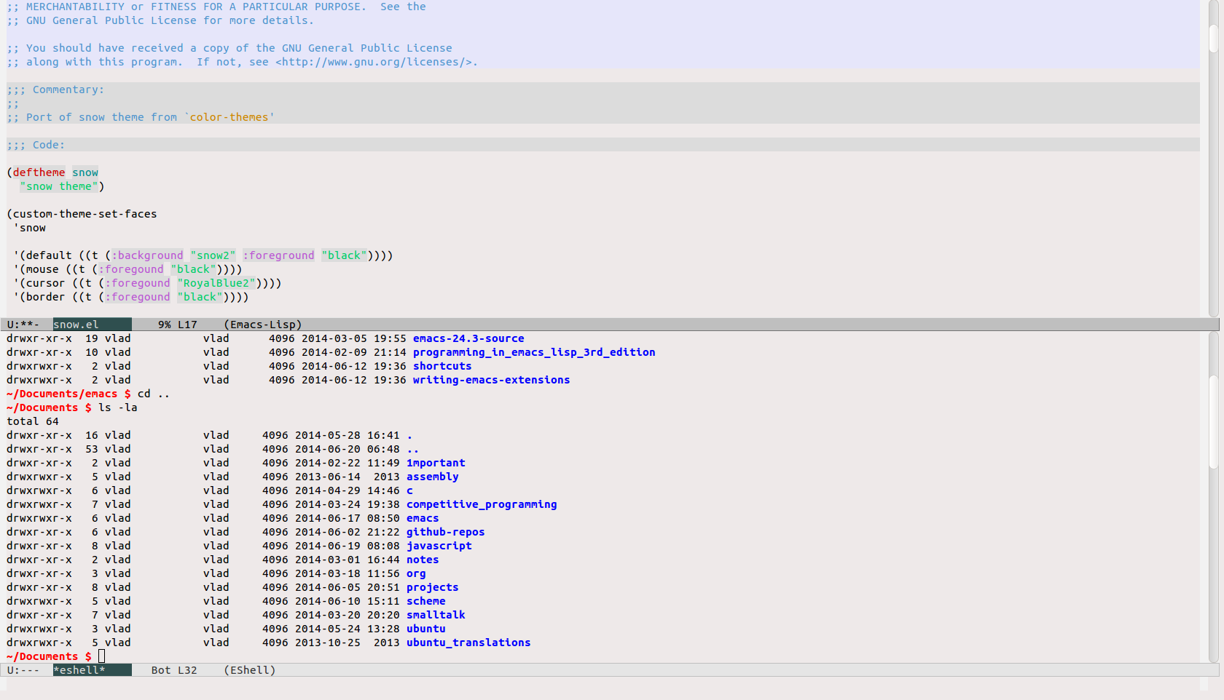The width and height of the screenshot is (1224, 700).
Task: Click the deftheme keyword in code
Action: point(39,172)
